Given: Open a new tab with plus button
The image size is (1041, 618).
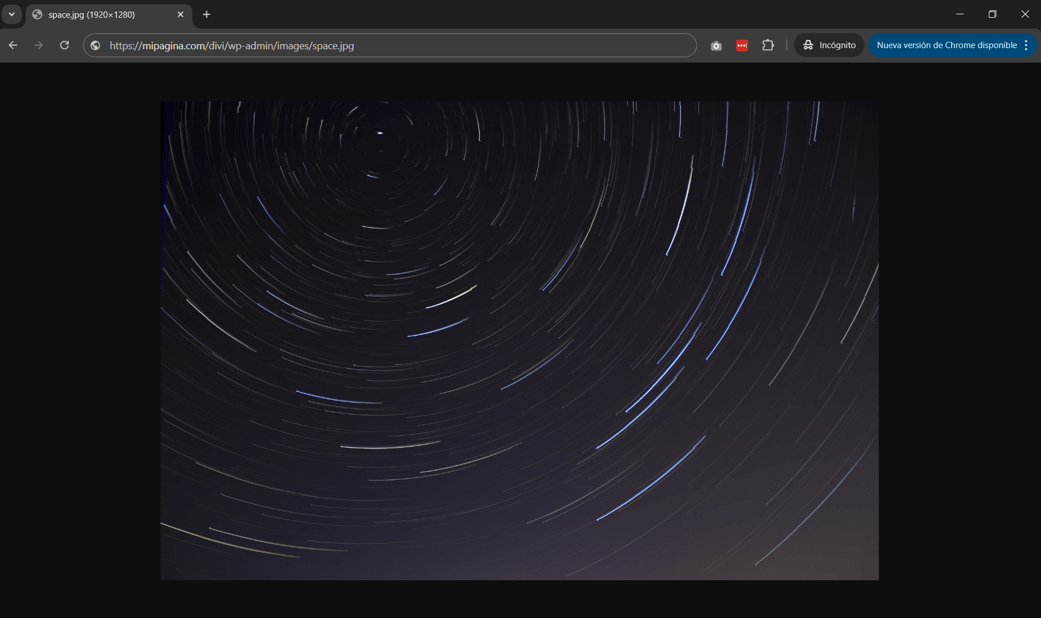Looking at the screenshot, I should click(x=207, y=14).
